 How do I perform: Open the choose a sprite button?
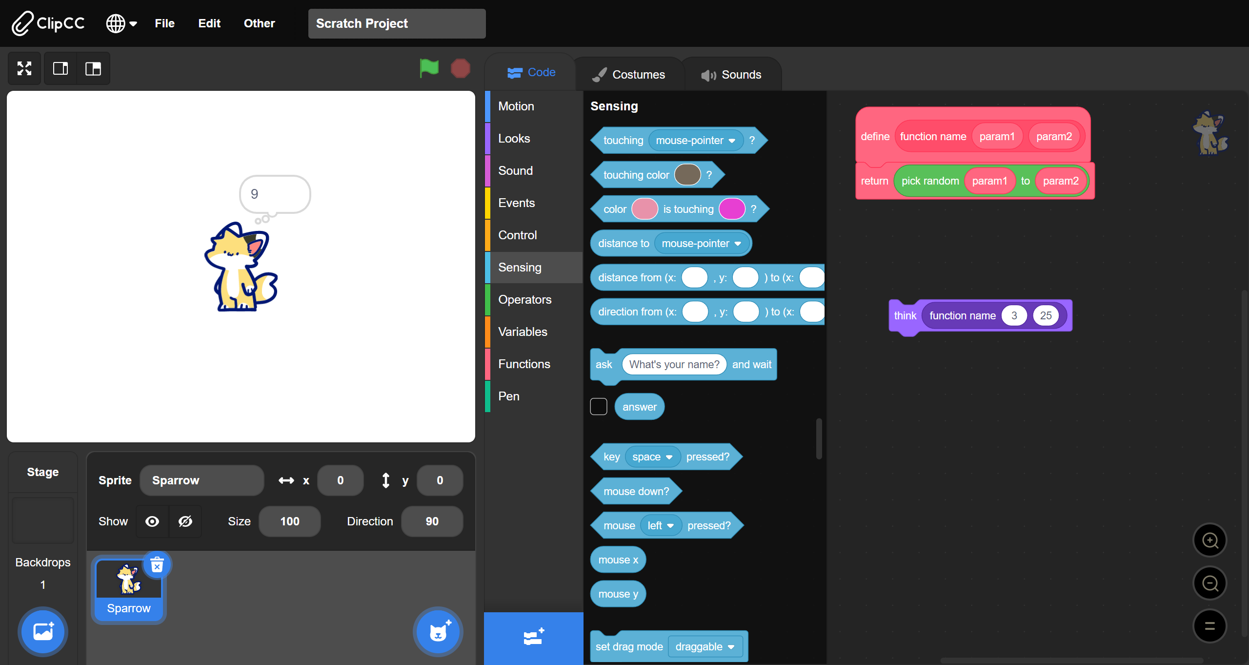(438, 632)
